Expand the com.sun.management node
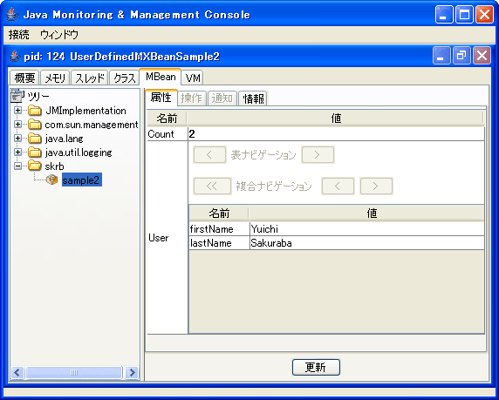The image size is (499, 400). 18,125
